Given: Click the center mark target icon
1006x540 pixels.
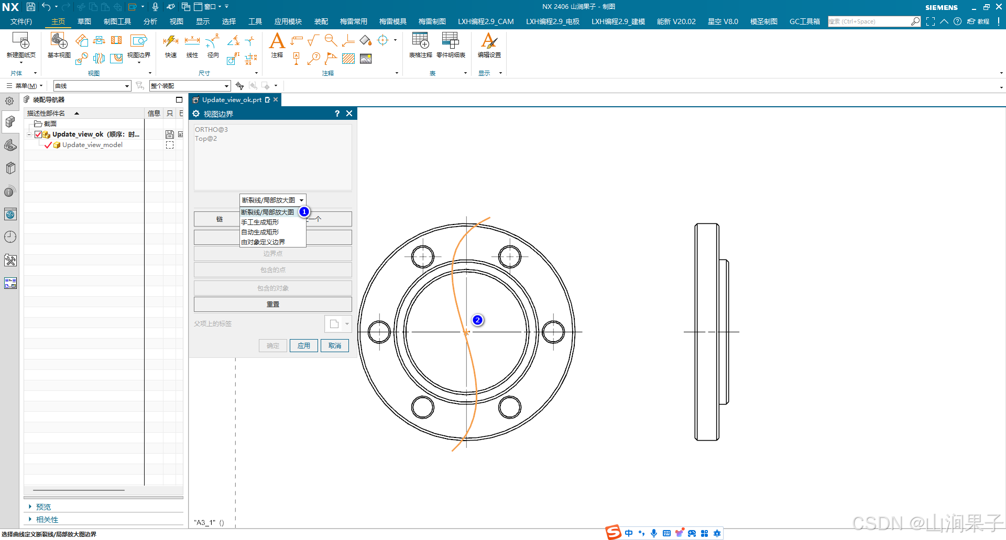Looking at the screenshot, I should tap(383, 40).
